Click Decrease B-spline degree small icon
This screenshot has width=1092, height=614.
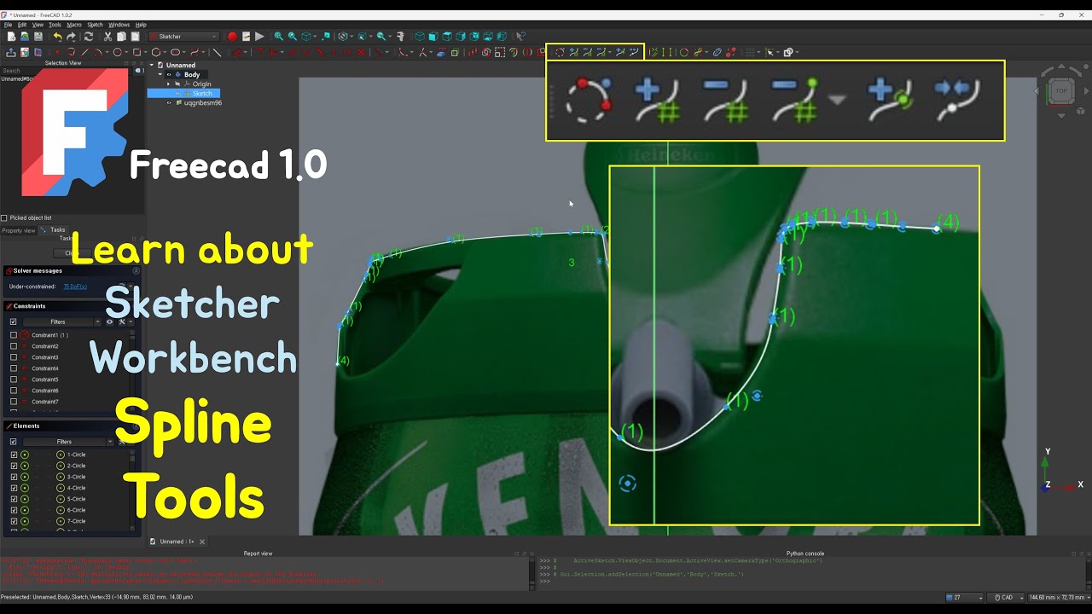pyautogui.click(x=588, y=52)
